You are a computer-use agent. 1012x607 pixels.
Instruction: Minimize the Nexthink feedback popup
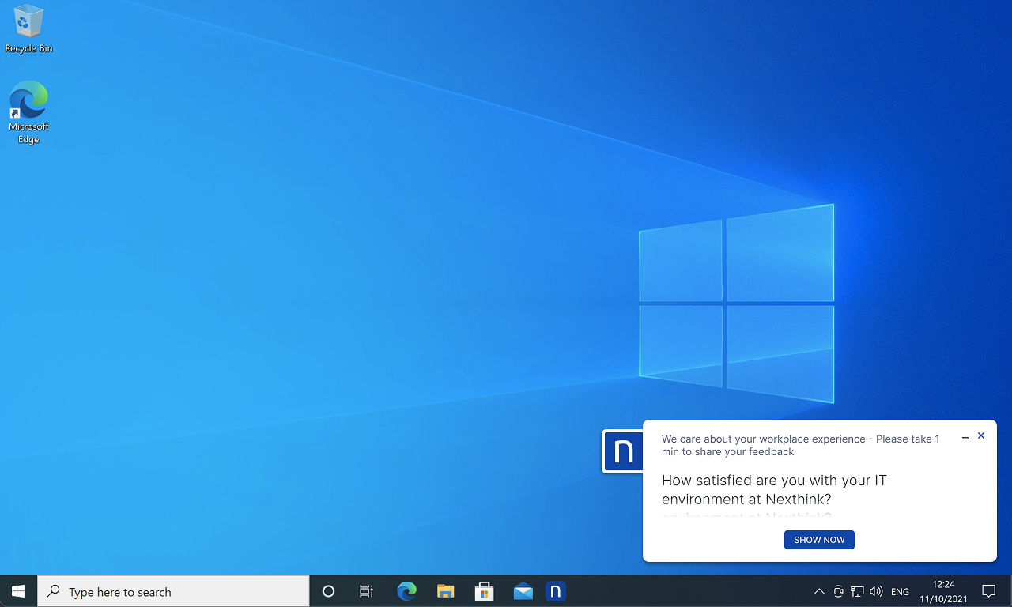click(x=965, y=437)
